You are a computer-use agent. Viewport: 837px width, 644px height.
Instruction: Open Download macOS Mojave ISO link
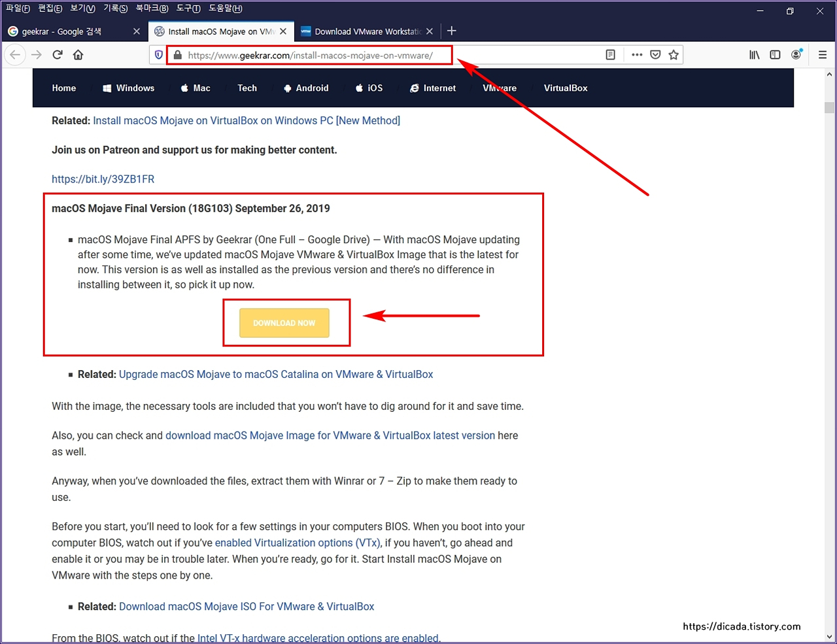point(247,607)
